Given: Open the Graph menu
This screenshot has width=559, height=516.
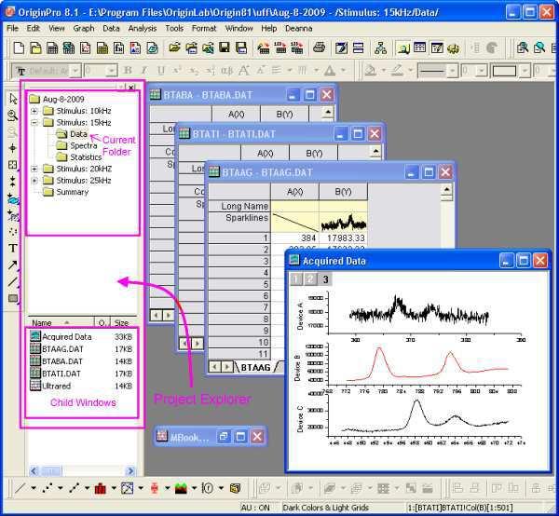Looking at the screenshot, I should pos(84,28).
